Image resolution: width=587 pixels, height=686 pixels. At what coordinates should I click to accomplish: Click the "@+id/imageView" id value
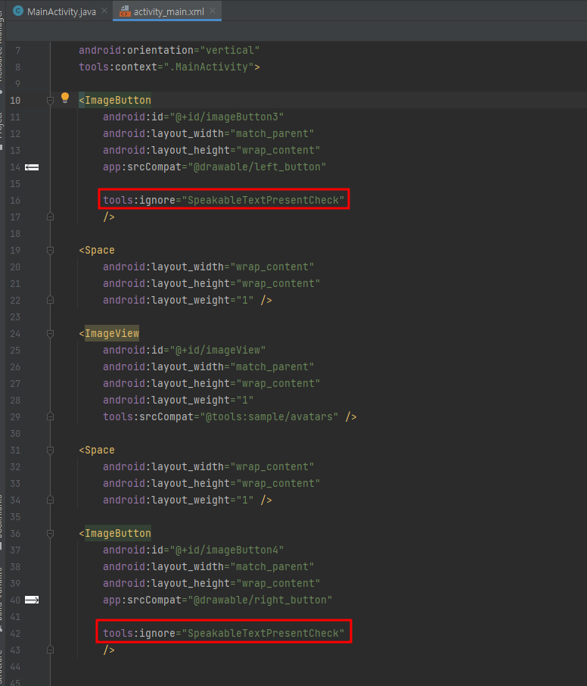tap(218, 350)
